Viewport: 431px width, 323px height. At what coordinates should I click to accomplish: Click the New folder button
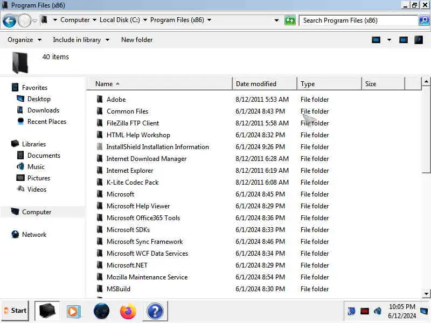click(x=137, y=40)
